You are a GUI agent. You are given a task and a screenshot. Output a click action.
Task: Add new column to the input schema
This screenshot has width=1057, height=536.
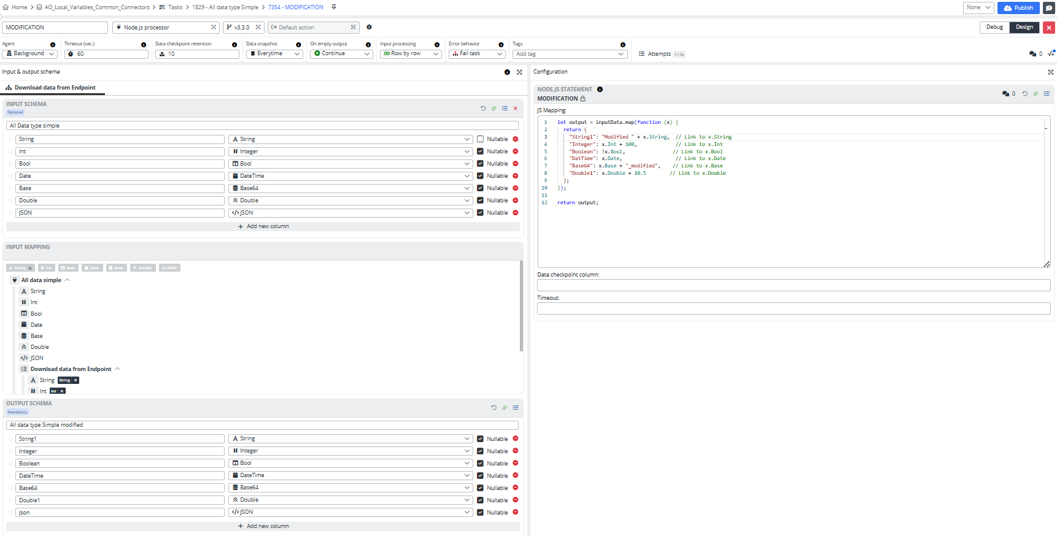[263, 226]
